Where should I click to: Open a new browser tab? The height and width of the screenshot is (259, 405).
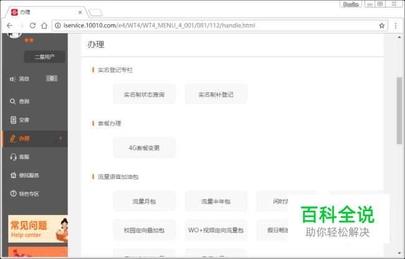point(95,12)
